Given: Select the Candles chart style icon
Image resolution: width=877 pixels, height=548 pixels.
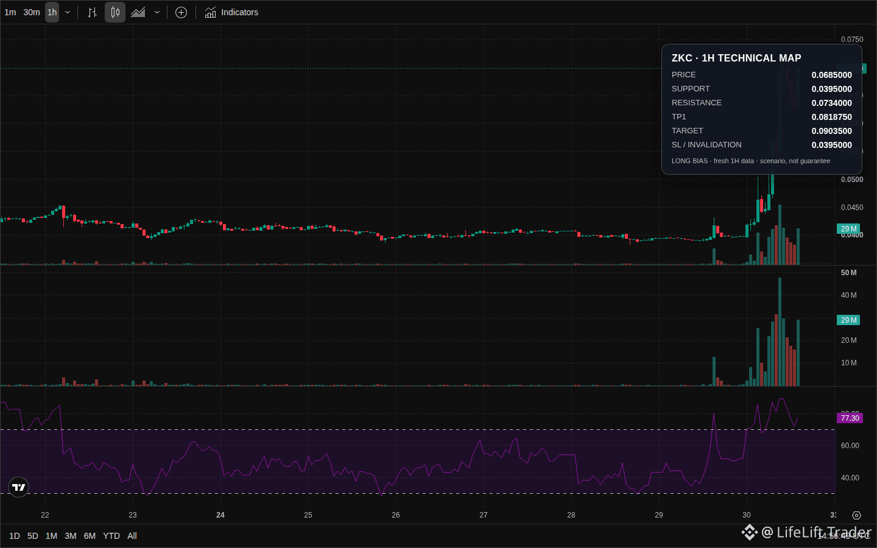Looking at the screenshot, I should pos(115,12).
